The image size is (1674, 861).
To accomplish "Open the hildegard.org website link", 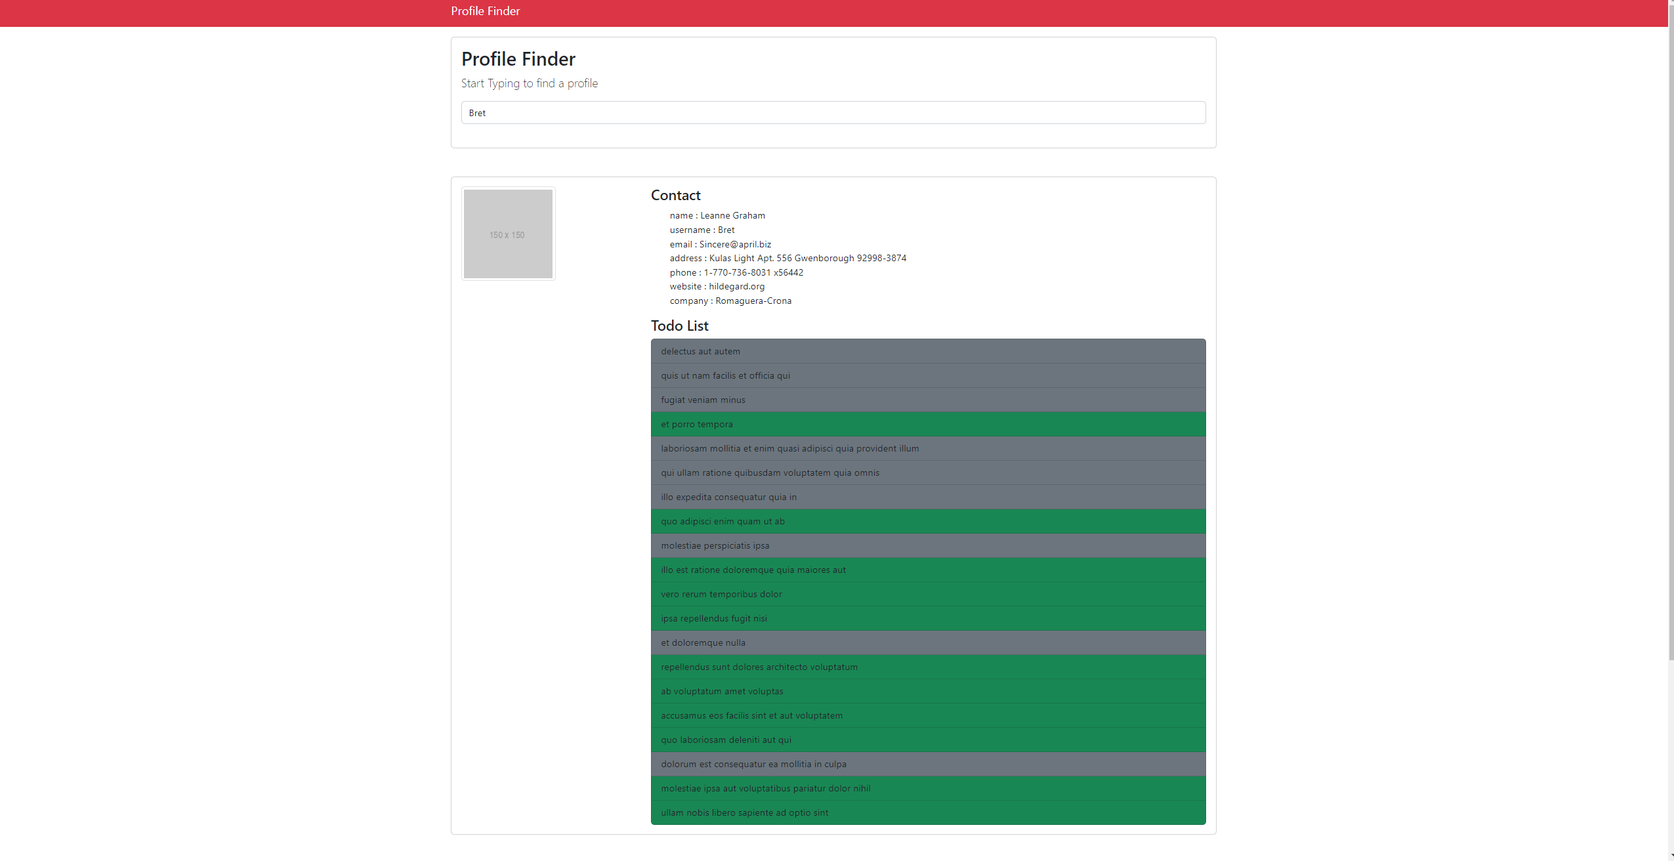I will [736, 286].
